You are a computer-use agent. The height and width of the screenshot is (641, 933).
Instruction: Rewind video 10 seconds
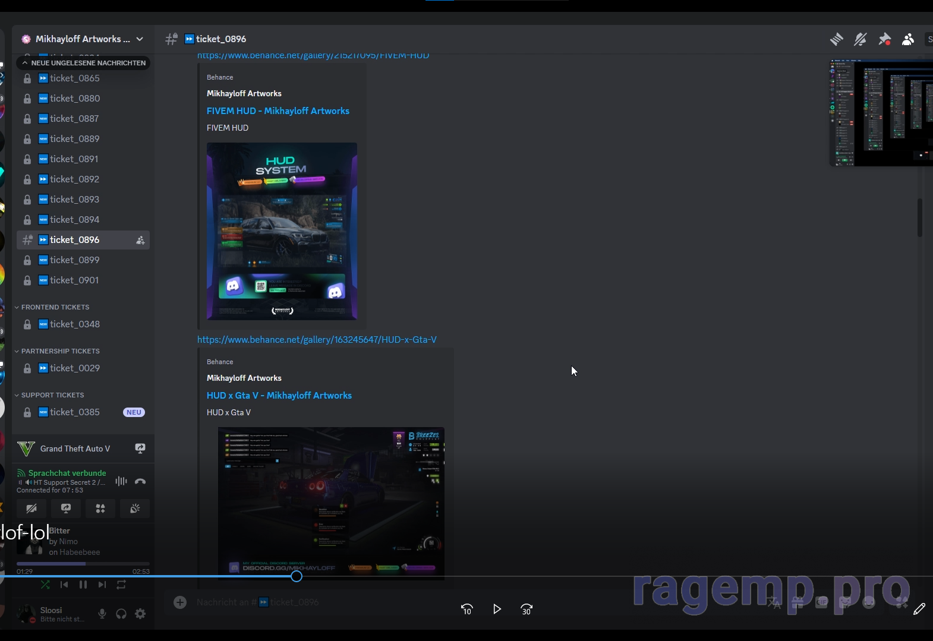(x=467, y=609)
